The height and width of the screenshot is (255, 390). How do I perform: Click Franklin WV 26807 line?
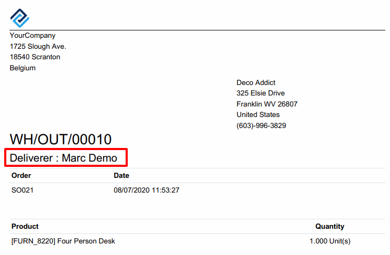[267, 104]
